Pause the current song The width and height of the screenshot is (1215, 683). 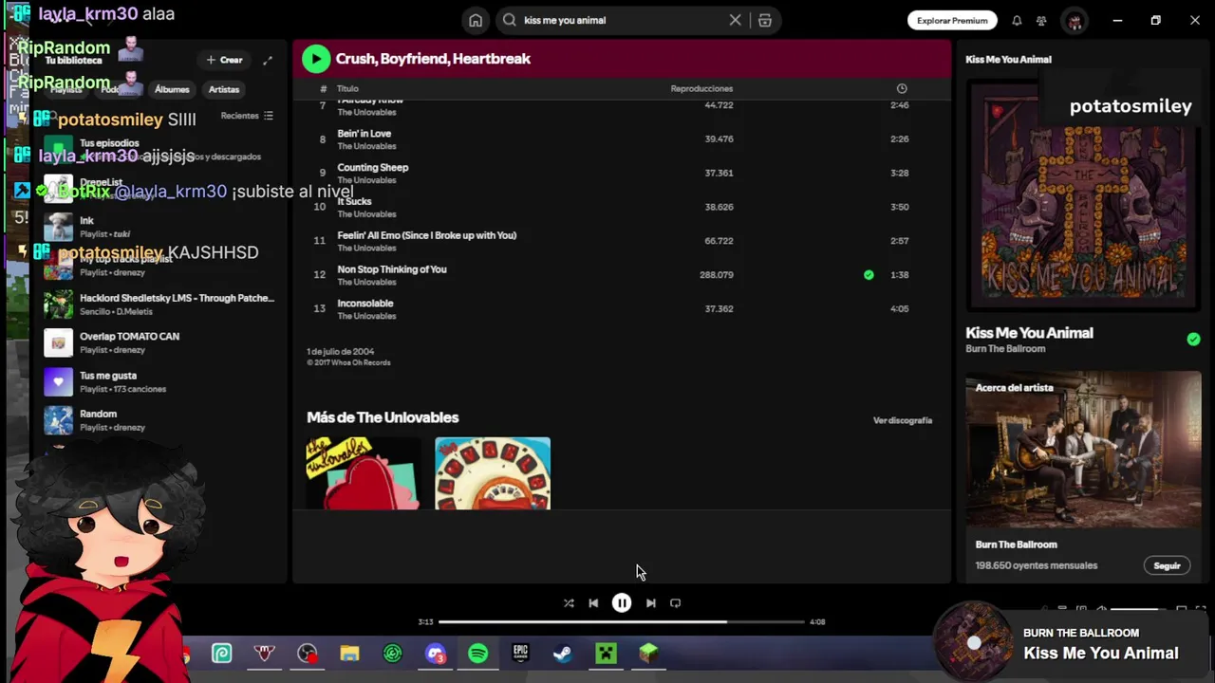[x=622, y=603]
